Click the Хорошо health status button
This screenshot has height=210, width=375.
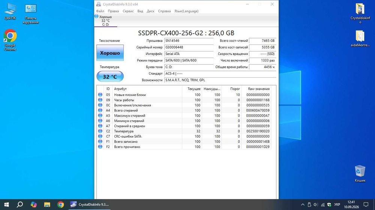pos(110,53)
